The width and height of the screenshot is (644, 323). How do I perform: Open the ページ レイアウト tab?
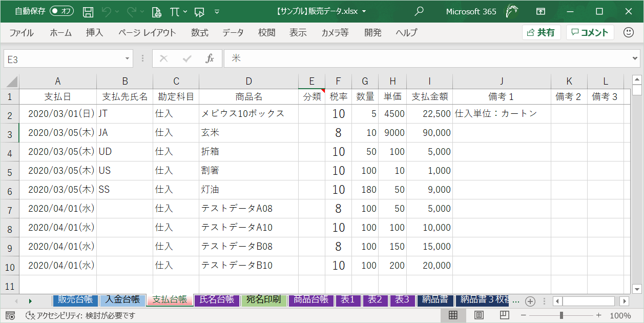(x=147, y=33)
